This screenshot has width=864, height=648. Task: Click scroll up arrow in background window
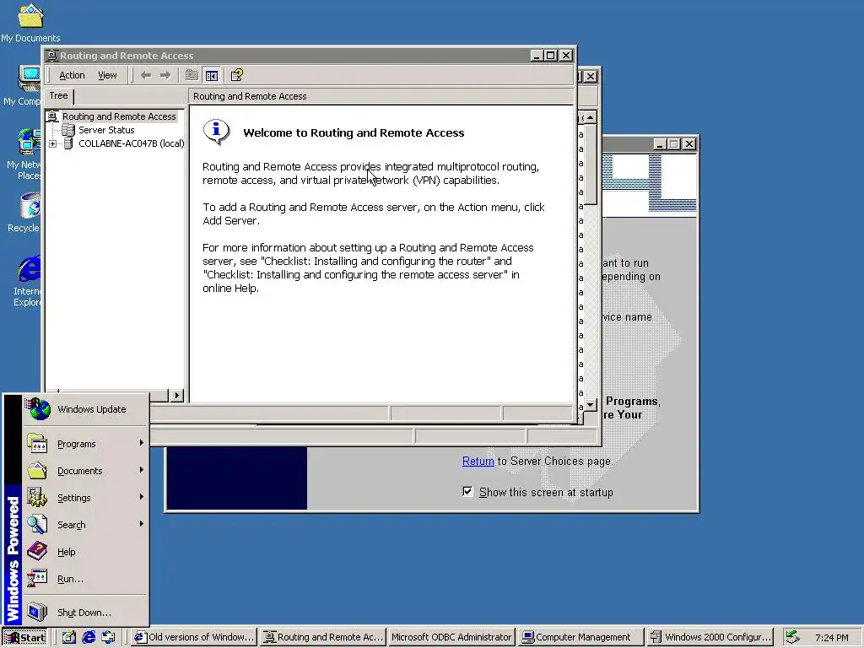pyautogui.click(x=591, y=117)
